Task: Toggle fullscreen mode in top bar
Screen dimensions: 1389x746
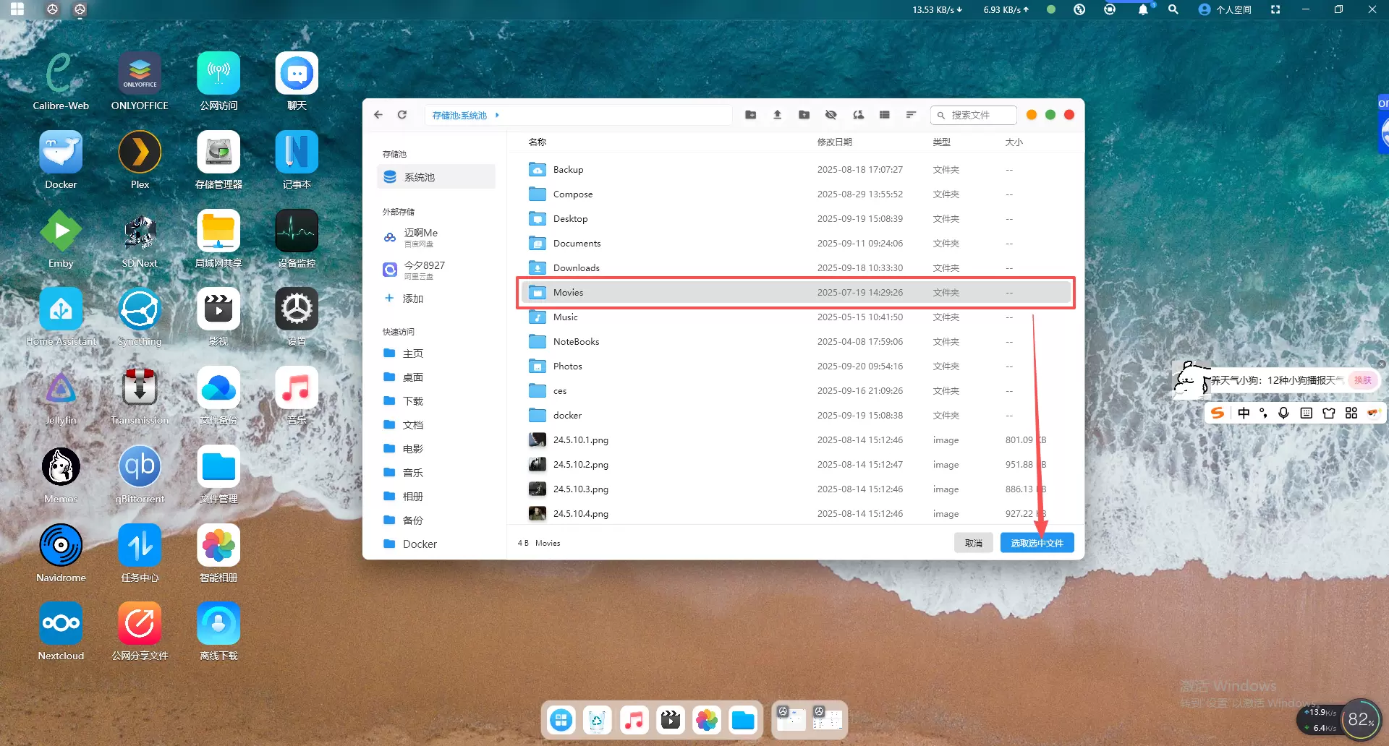Action: click(1275, 10)
